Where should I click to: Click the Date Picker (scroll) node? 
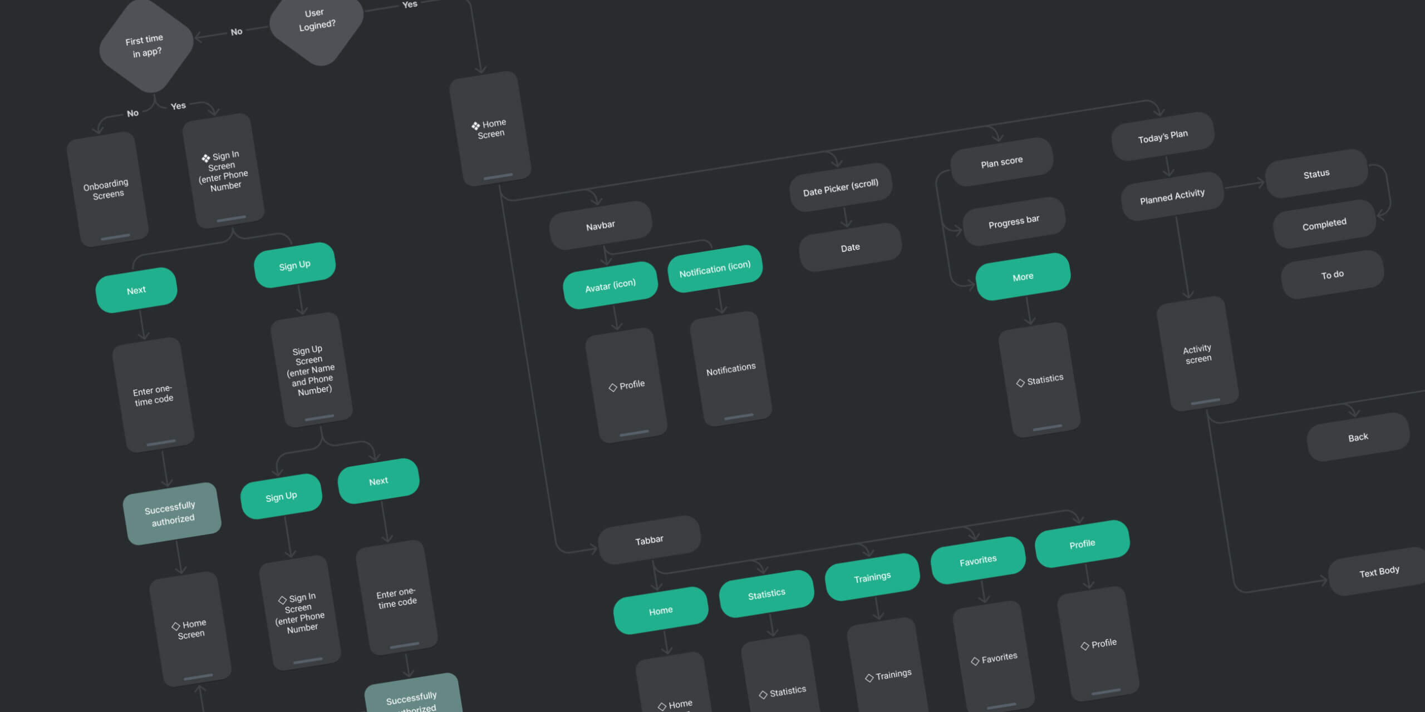(841, 187)
